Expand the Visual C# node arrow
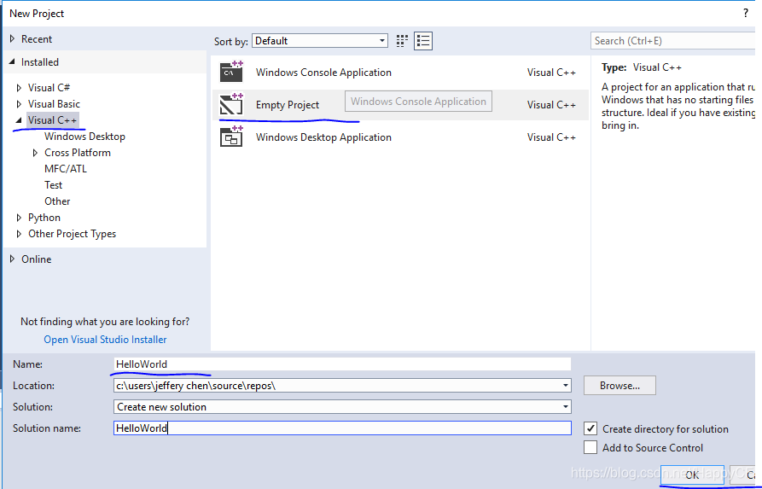This screenshot has width=762, height=489. pyautogui.click(x=19, y=88)
